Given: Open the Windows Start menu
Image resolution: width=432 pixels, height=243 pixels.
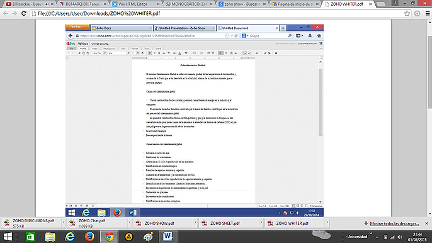Looking at the screenshot, I should pyautogui.click(x=8, y=237).
